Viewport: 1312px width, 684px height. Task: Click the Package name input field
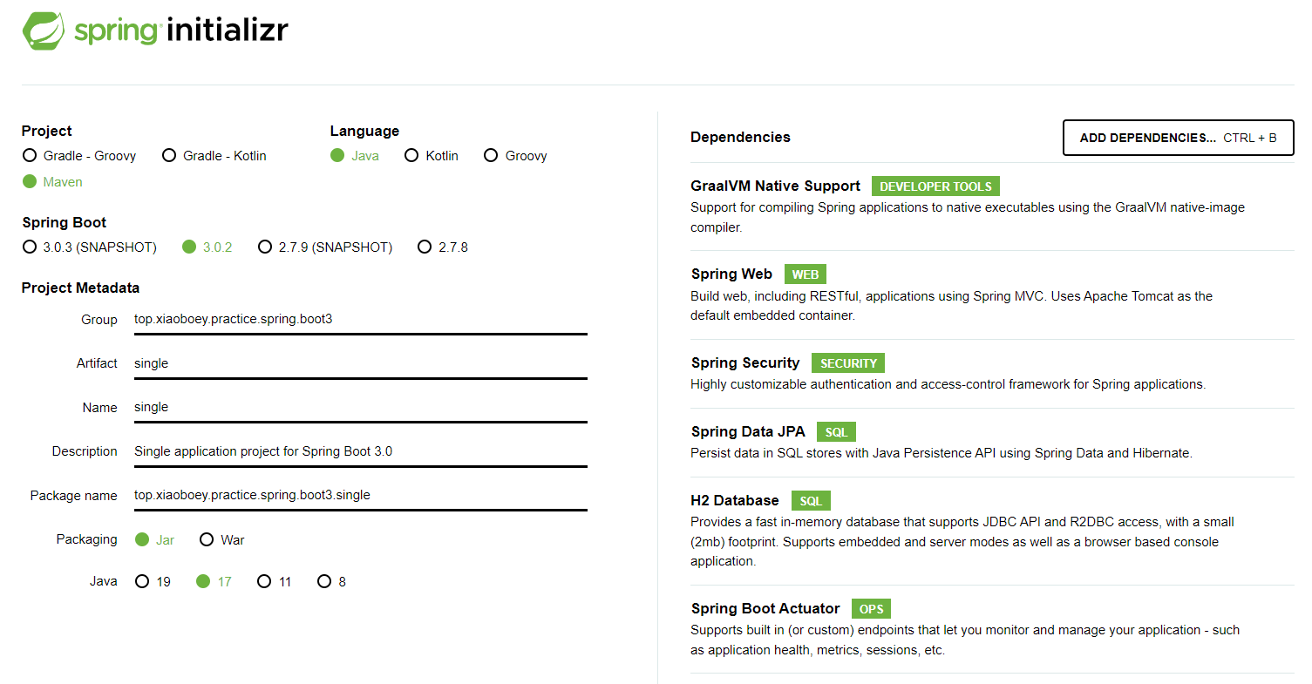click(x=359, y=495)
